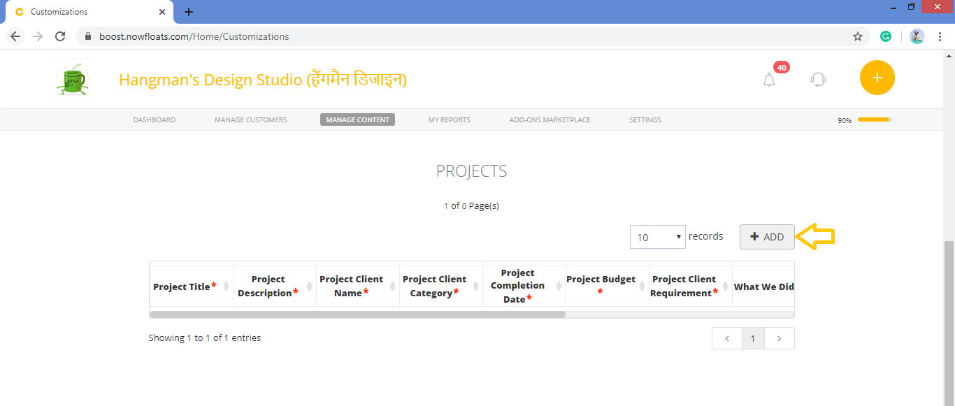Open the Chrome three-dot menu
Image resolution: width=955 pixels, height=406 pixels.
[940, 36]
